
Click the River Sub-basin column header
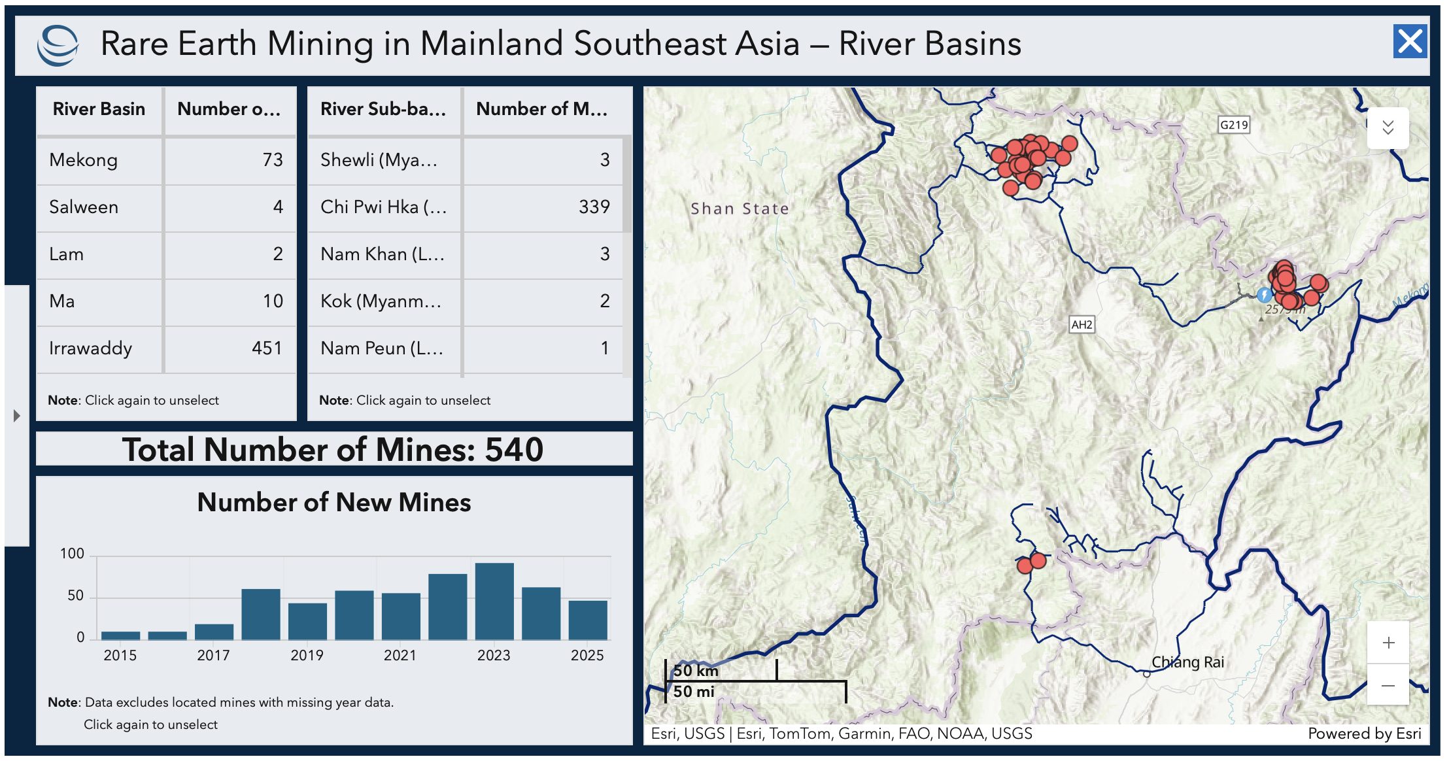(x=383, y=109)
